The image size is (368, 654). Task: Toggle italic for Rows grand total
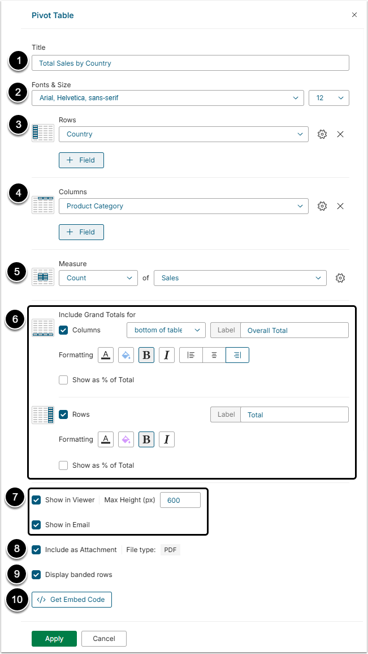click(x=167, y=439)
